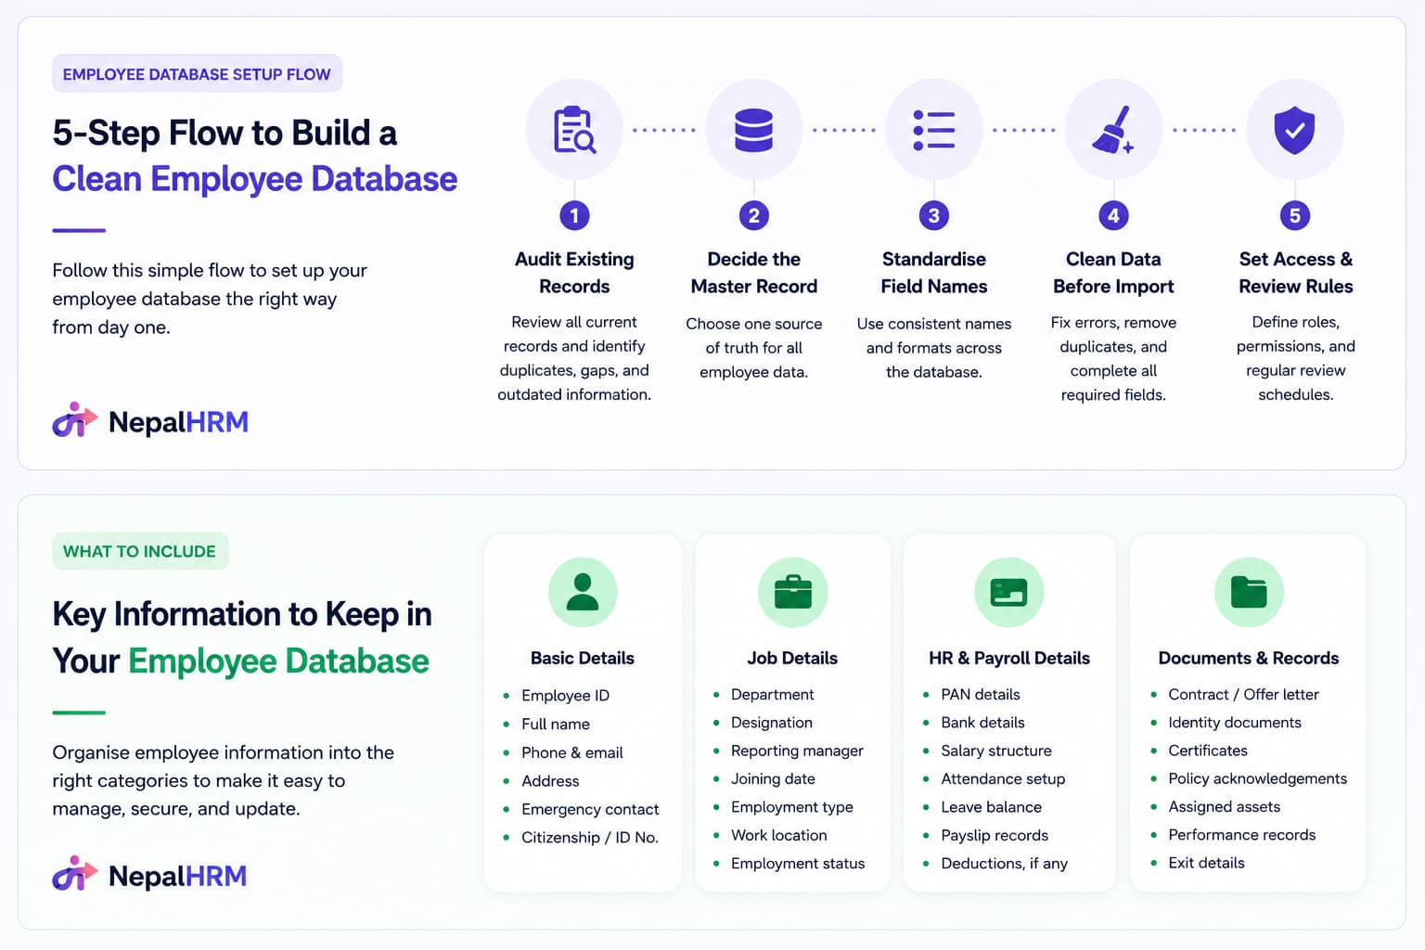Viewport: 1425px width, 950px height.
Task: Click 'Organise employee information' intro paragraph
Action: tap(223, 780)
